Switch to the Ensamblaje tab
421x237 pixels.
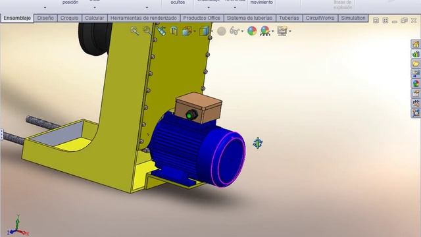pos(17,18)
